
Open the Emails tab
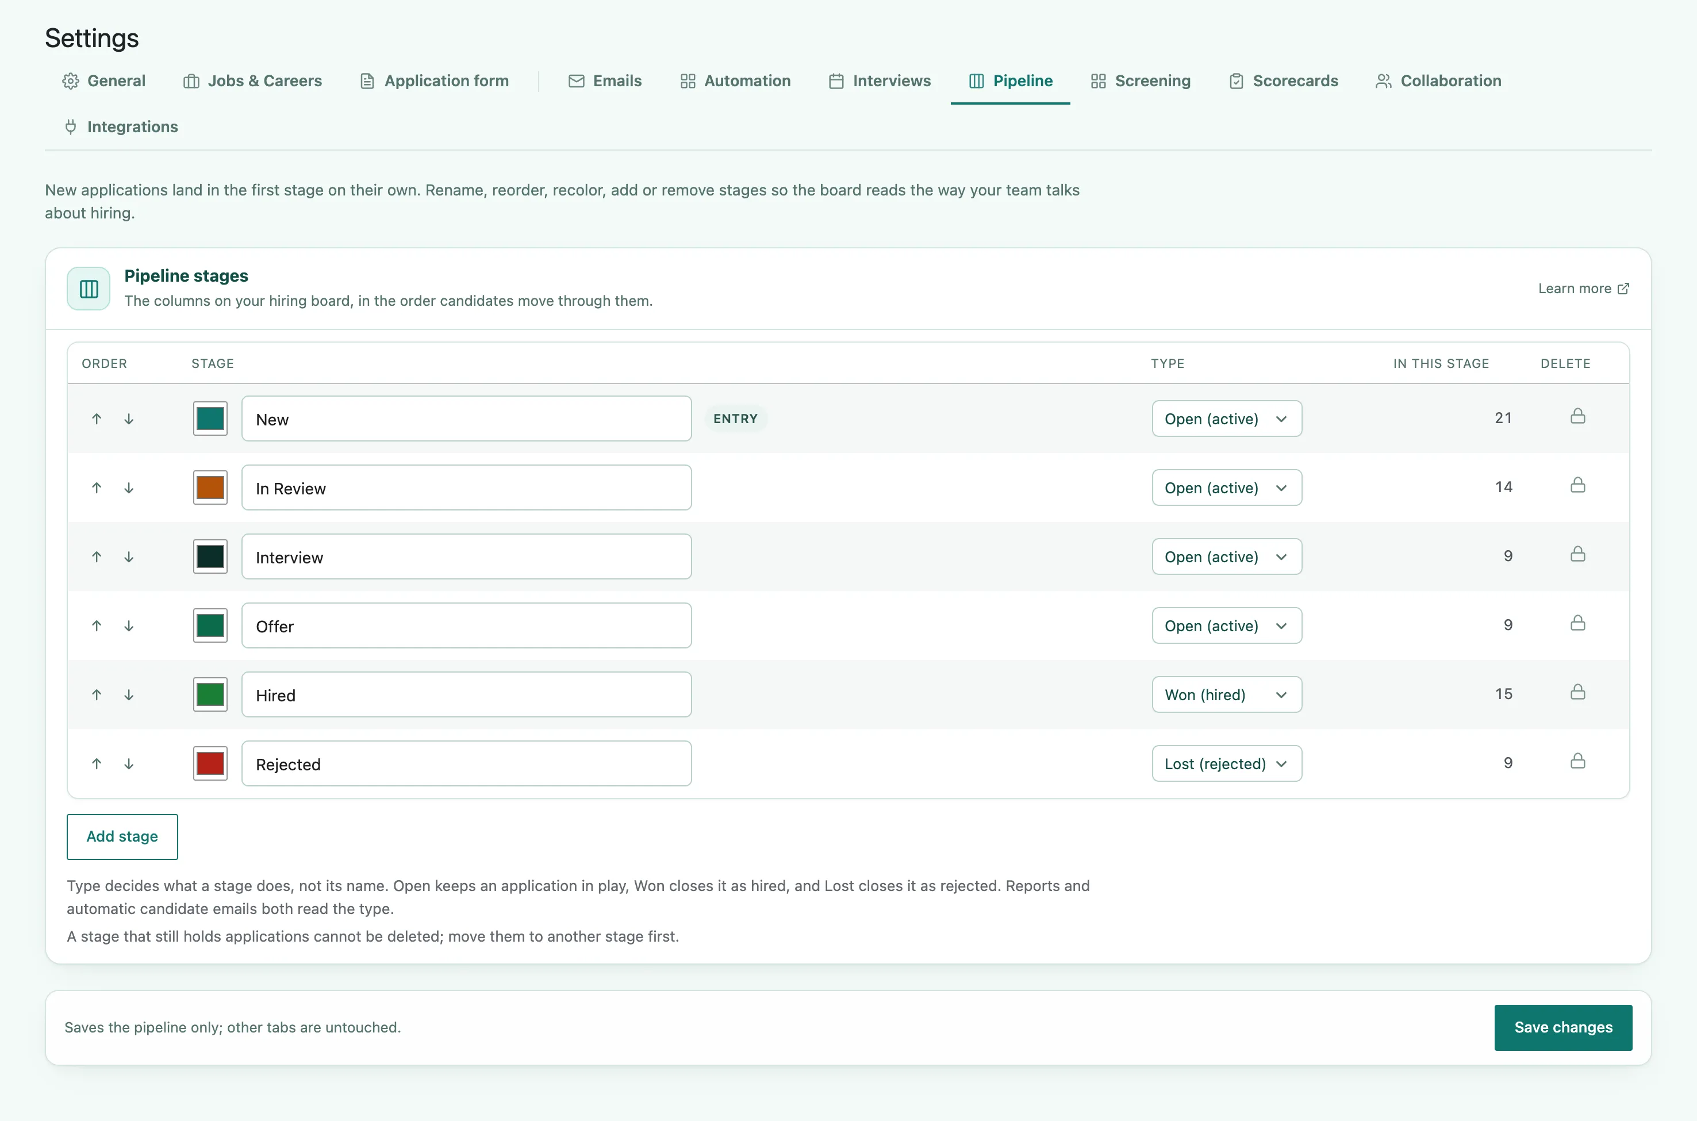(605, 81)
